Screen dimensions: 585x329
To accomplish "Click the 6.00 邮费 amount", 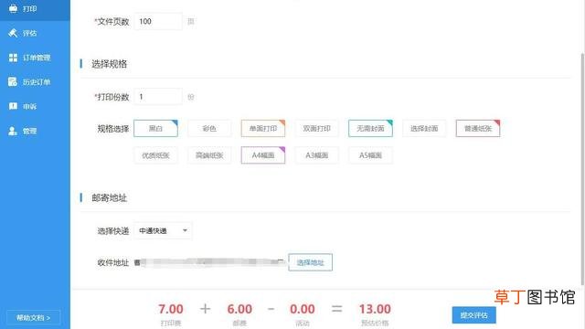I will [x=239, y=309].
